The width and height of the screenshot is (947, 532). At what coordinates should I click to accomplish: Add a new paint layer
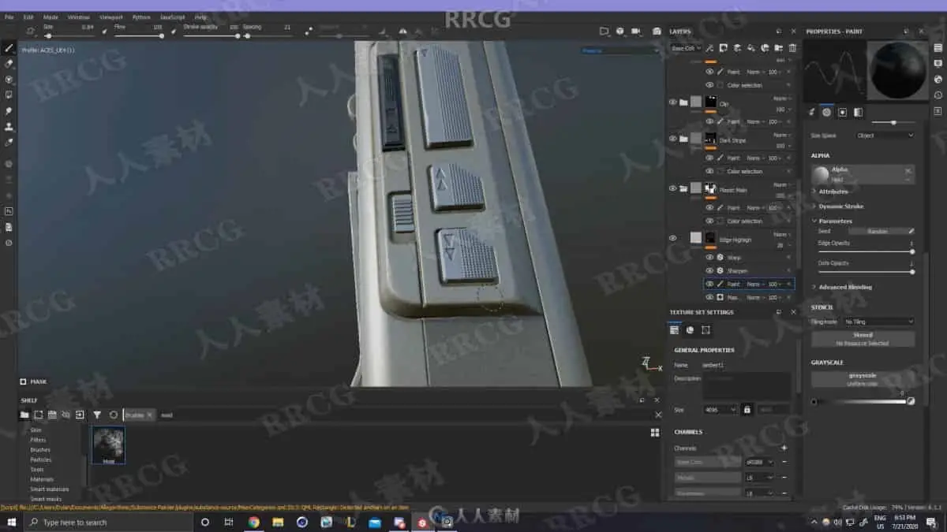[736, 48]
